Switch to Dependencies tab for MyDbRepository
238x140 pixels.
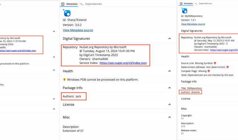(203, 3)
